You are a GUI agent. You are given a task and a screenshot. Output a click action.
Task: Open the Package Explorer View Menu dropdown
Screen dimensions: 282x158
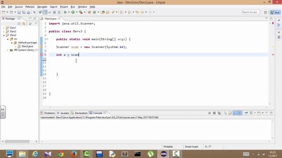(36, 23)
